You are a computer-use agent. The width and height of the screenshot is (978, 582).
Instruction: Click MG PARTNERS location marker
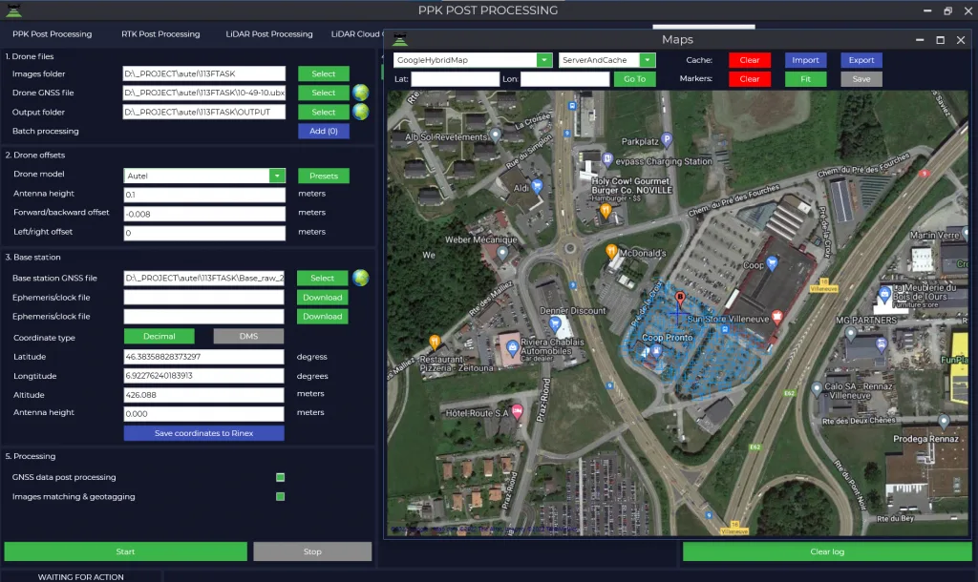click(851, 333)
